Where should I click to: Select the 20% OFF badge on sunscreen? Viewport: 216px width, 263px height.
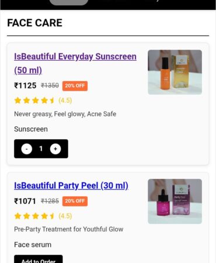75,86
